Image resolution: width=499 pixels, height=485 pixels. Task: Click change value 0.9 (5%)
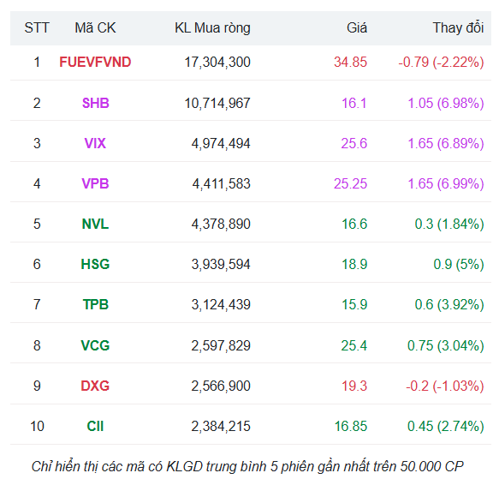point(459,264)
